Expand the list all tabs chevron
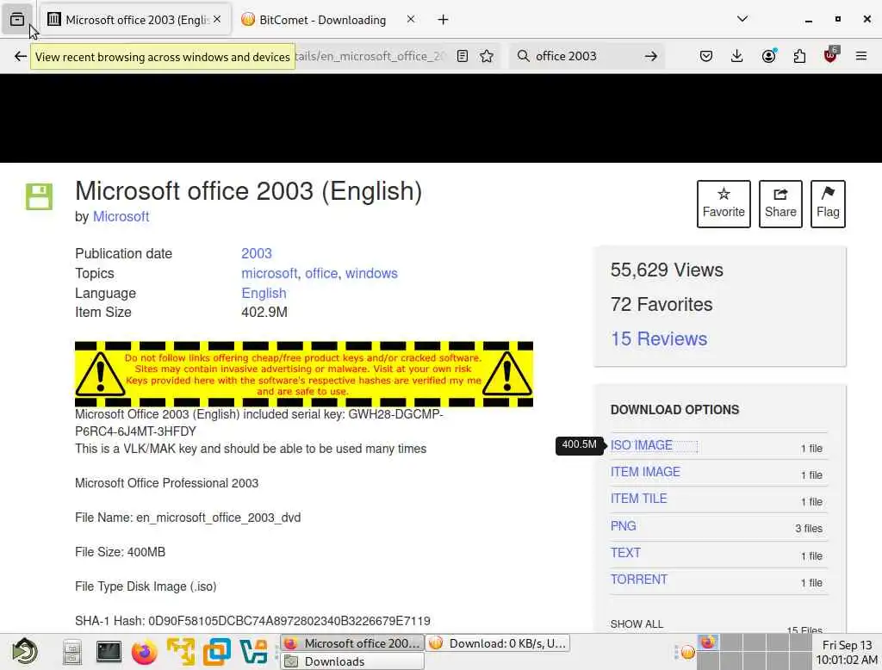 [x=742, y=19]
